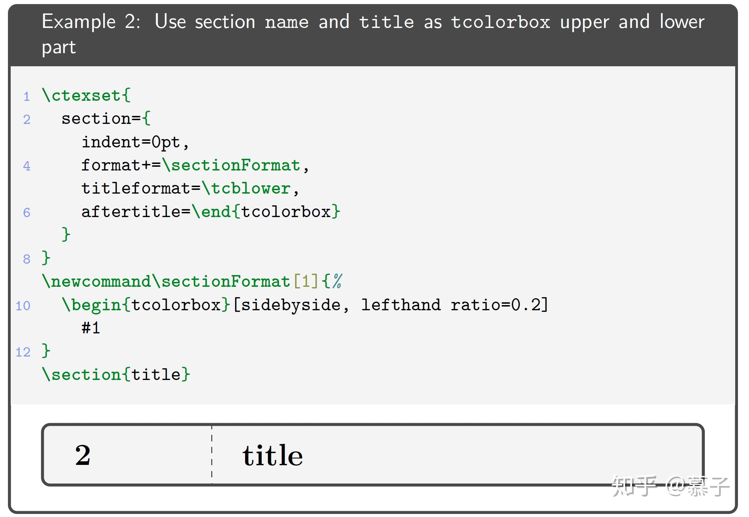This screenshot has width=749, height=517.
Task: Click line number 6 in the gutter
Action: click(x=27, y=213)
